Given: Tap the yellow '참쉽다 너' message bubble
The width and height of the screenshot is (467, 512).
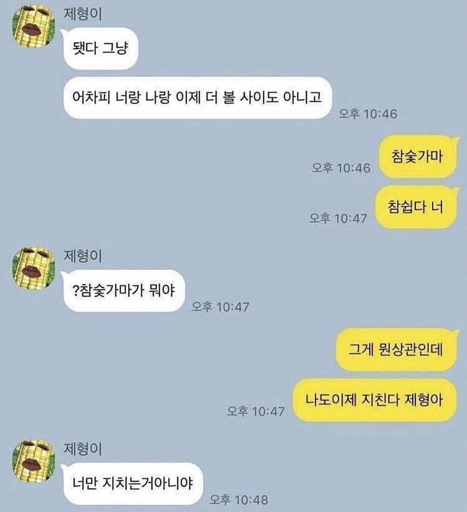Looking at the screenshot, I should (x=416, y=206).
